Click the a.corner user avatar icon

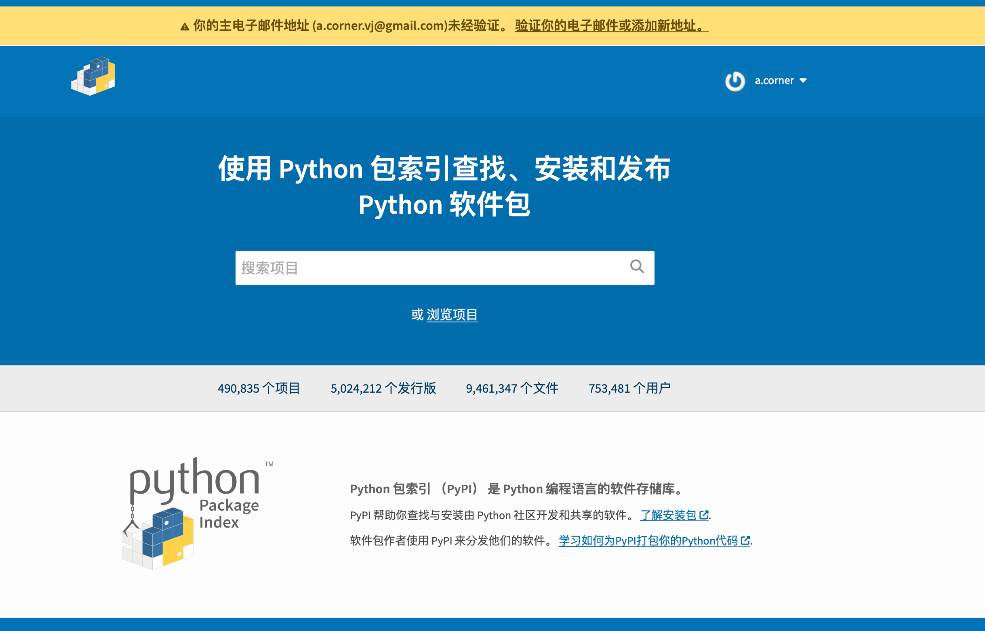point(735,81)
